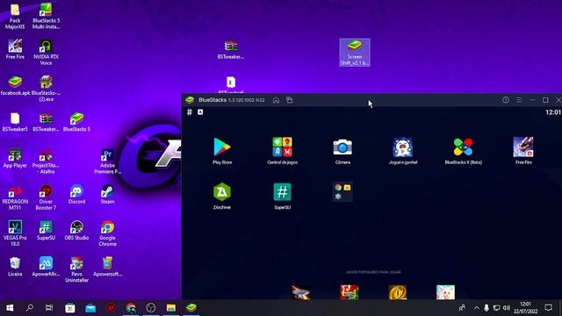This screenshot has height=316, width=562.
Task: Open the anime girl game thumbnail
Action: (x=445, y=292)
